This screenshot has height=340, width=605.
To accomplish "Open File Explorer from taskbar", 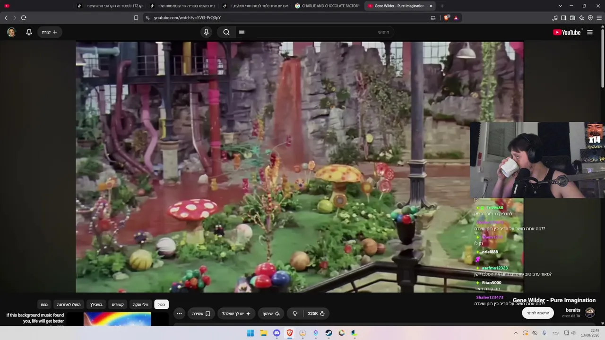I will coord(264,333).
